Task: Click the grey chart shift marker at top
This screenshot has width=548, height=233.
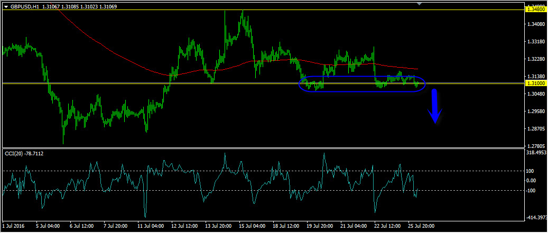Action: [420, 4]
